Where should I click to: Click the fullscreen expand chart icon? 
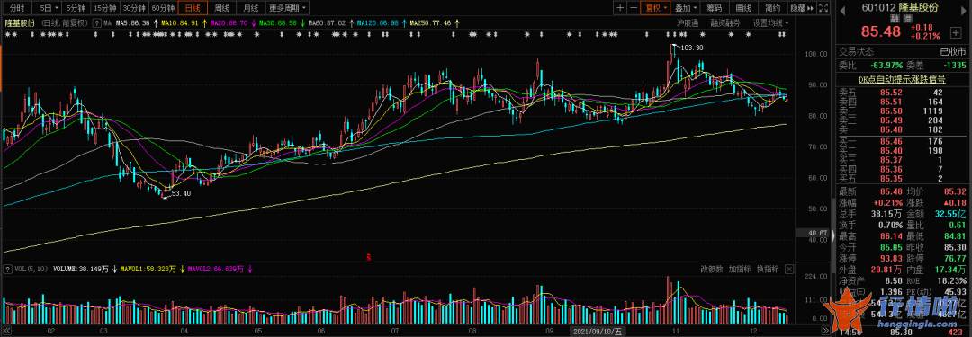click(823, 8)
